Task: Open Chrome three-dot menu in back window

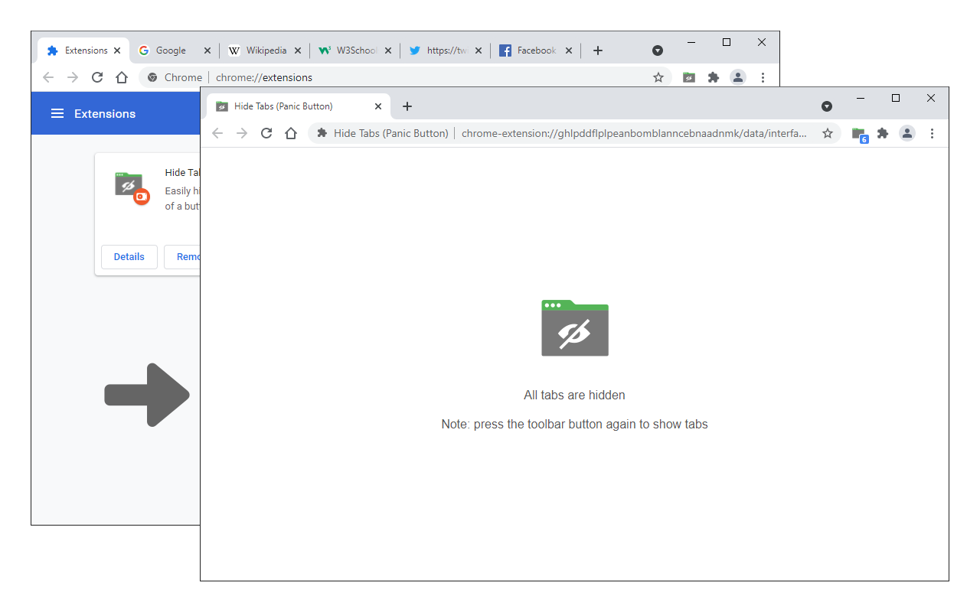Action: (763, 77)
